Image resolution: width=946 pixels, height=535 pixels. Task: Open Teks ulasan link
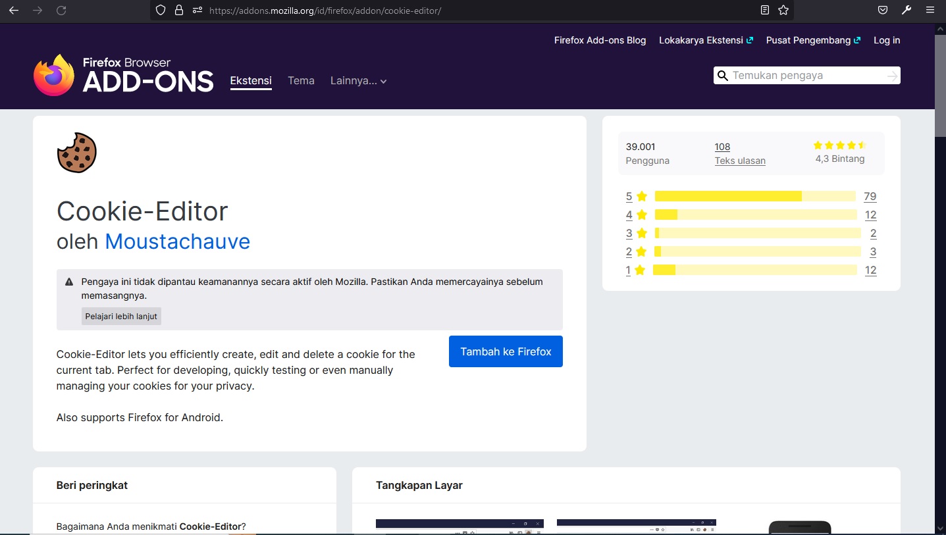(x=740, y=161)
